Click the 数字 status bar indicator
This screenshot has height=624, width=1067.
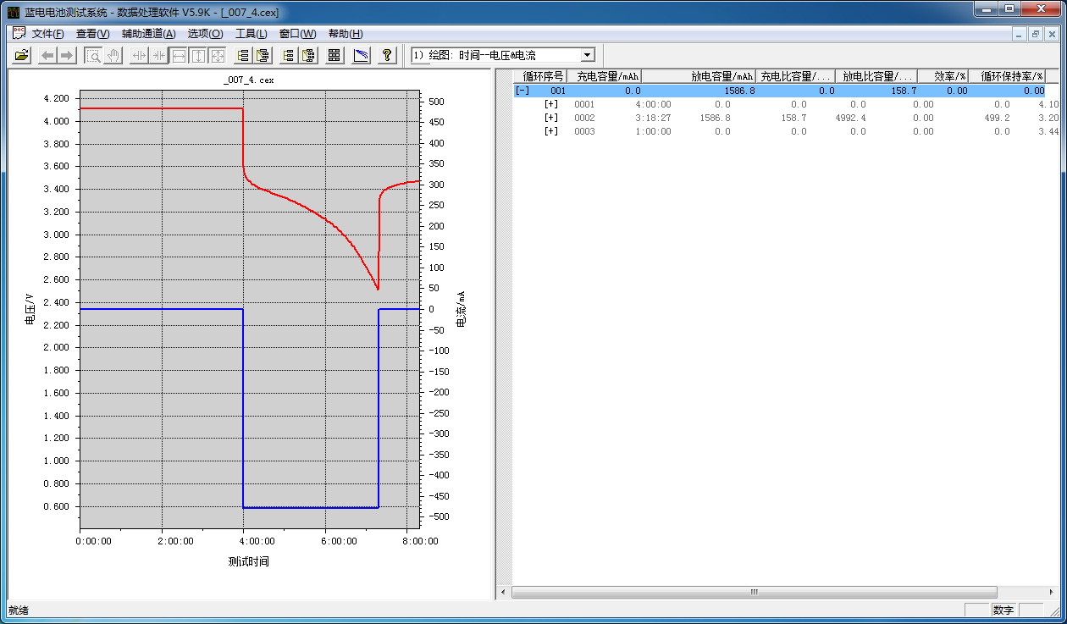pos(1003,610)
